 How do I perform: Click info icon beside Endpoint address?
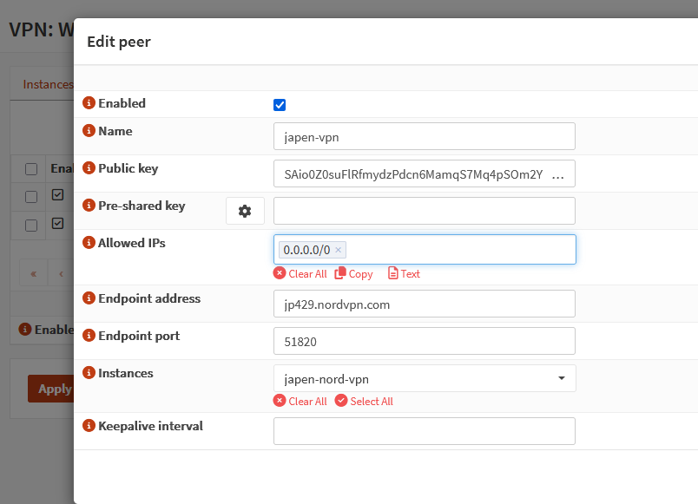tap(88, 298)
